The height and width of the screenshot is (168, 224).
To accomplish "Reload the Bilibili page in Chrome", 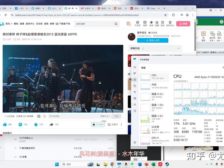I will point(6,15).
